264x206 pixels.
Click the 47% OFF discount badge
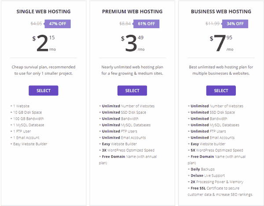click(58, 24)
